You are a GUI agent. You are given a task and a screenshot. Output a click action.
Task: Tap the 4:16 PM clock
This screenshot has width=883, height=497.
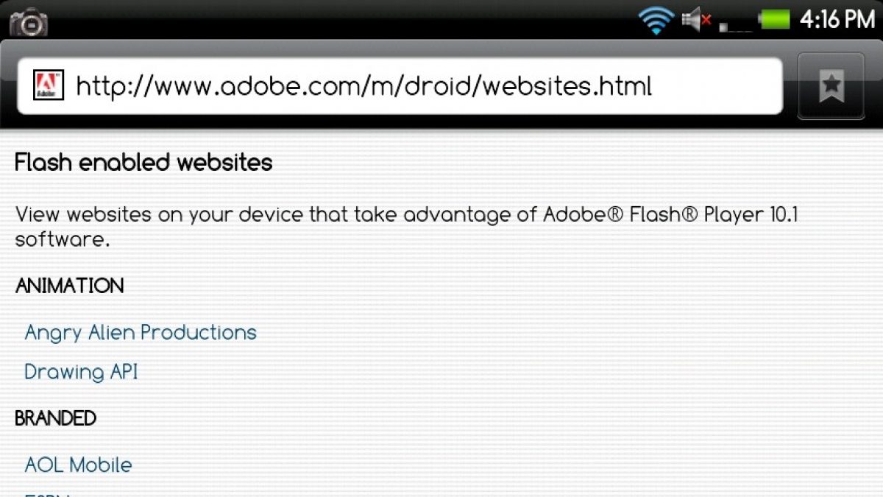pos(837,20)
